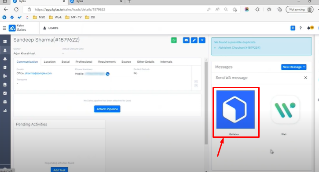Open the Work bookmarks folder

(55, 17)
